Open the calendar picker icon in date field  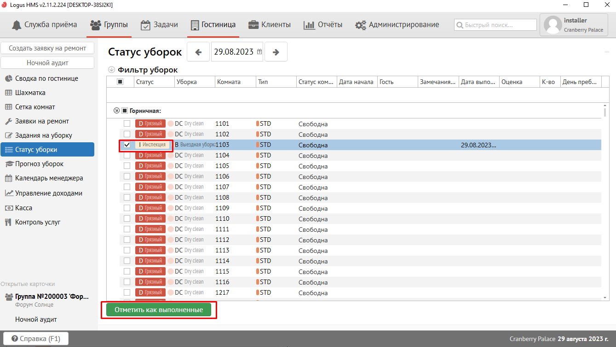click(x=259, y=52)
